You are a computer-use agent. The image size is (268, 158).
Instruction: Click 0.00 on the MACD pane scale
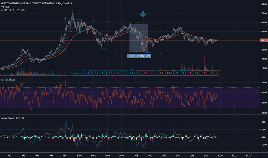[263, 137]
